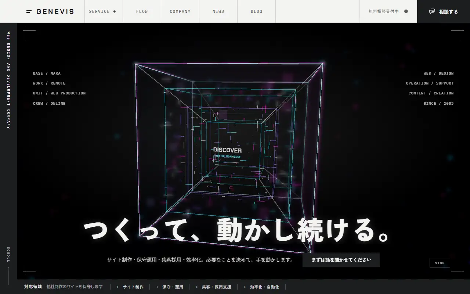Image resolution: width=470 pixels, height=294 pixels.
Task: Open the COMPANY menu item
Action: tap(180, 11)
